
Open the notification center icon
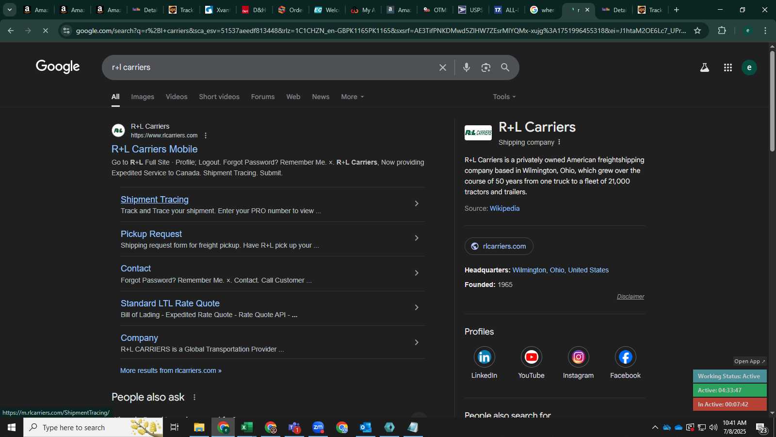pyautogui.click(x=762, y=427)
